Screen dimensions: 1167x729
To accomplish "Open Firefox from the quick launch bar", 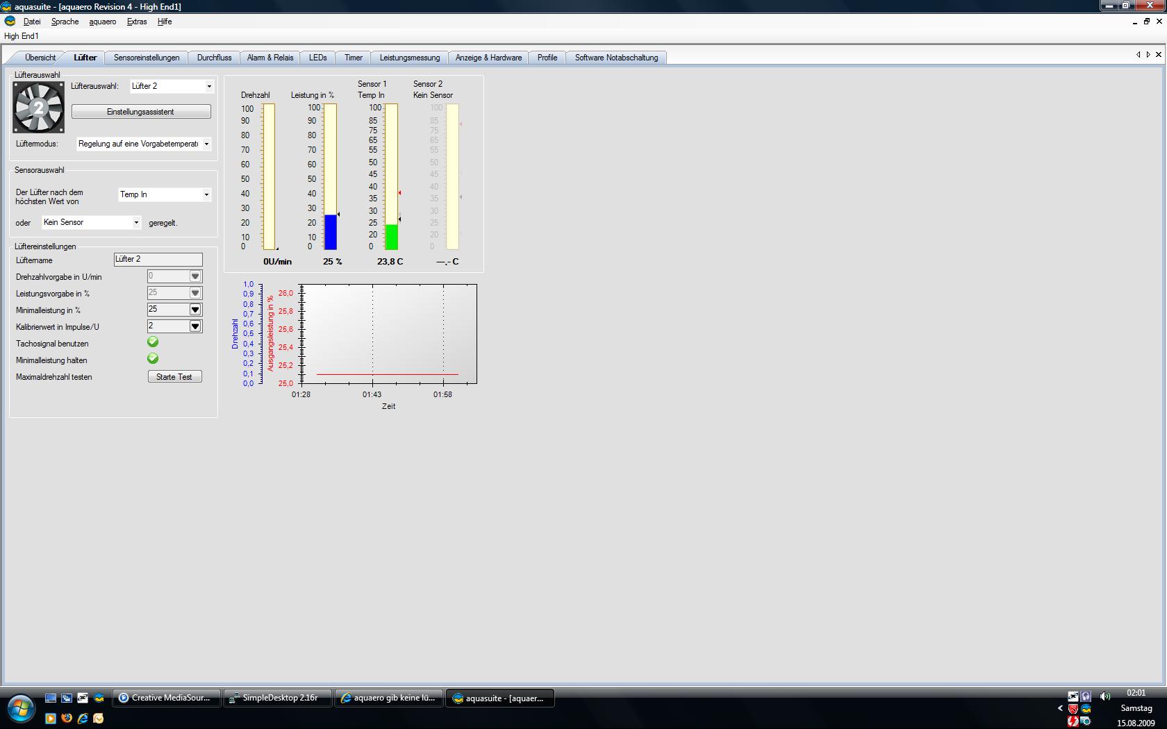I will (x=67, y=718).
